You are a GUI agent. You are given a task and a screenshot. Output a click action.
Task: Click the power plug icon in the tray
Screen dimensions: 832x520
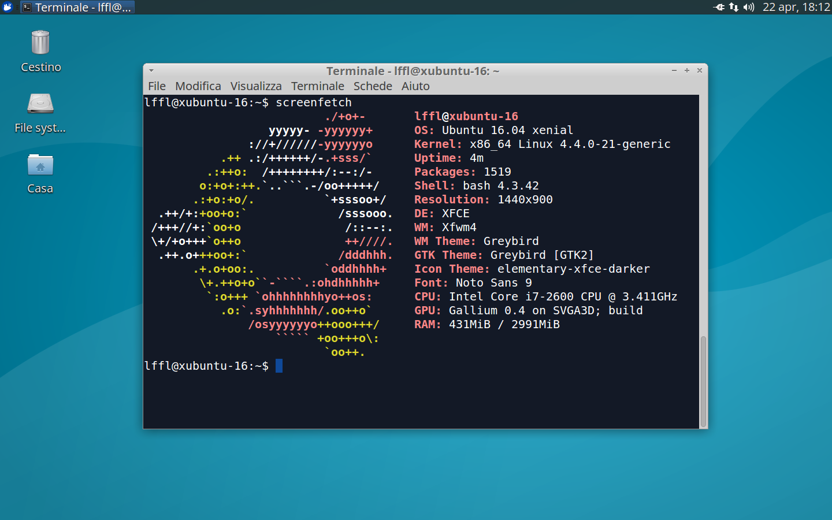pyautogui.click(x=720, y=7)
